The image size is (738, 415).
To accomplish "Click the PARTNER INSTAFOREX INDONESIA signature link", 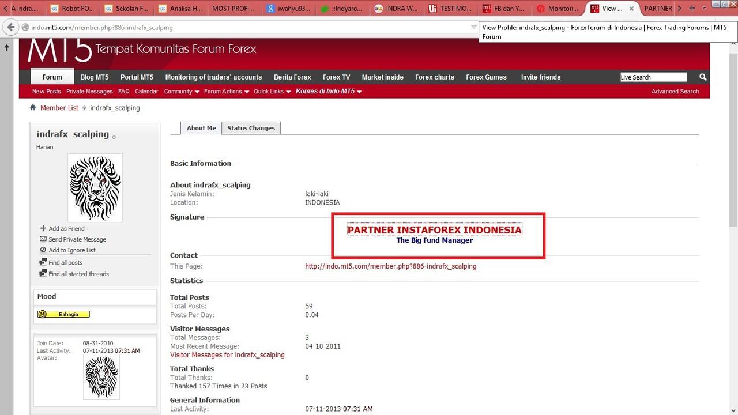I will coord(435,230).
